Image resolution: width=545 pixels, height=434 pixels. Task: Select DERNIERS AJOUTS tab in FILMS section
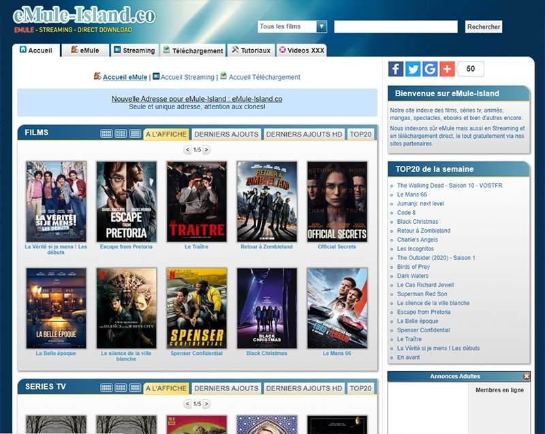pyautogui.click(x=226, y=134)
